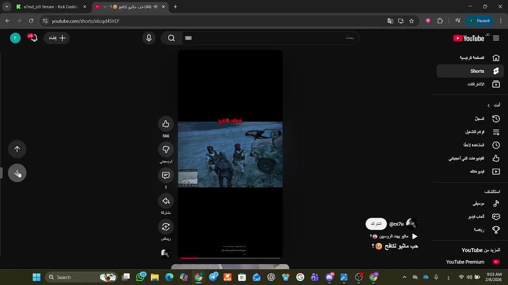Go back to the previous page

pos(7,21)
